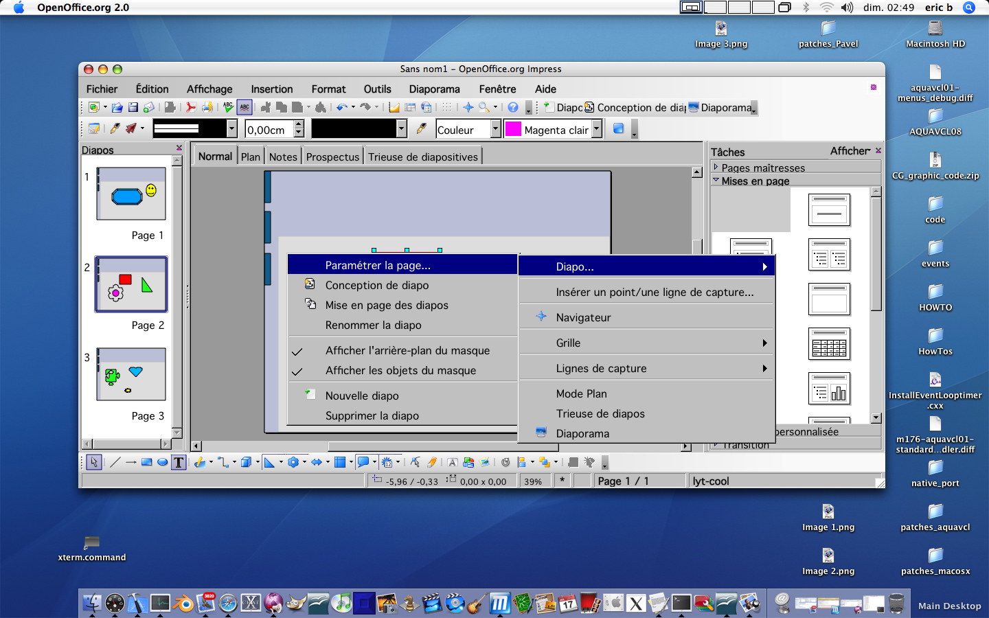This screenshot has height=618, width=989.
Task: Toggle the automatic spellcheck button
Action: coord(245,108)
